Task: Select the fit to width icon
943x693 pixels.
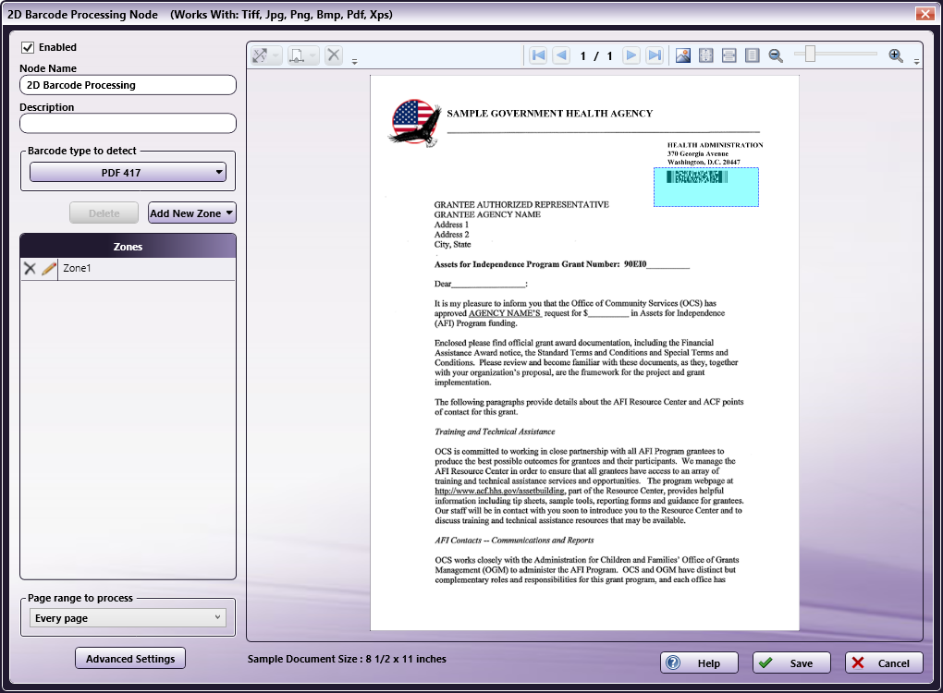Action: click(729, 55)
